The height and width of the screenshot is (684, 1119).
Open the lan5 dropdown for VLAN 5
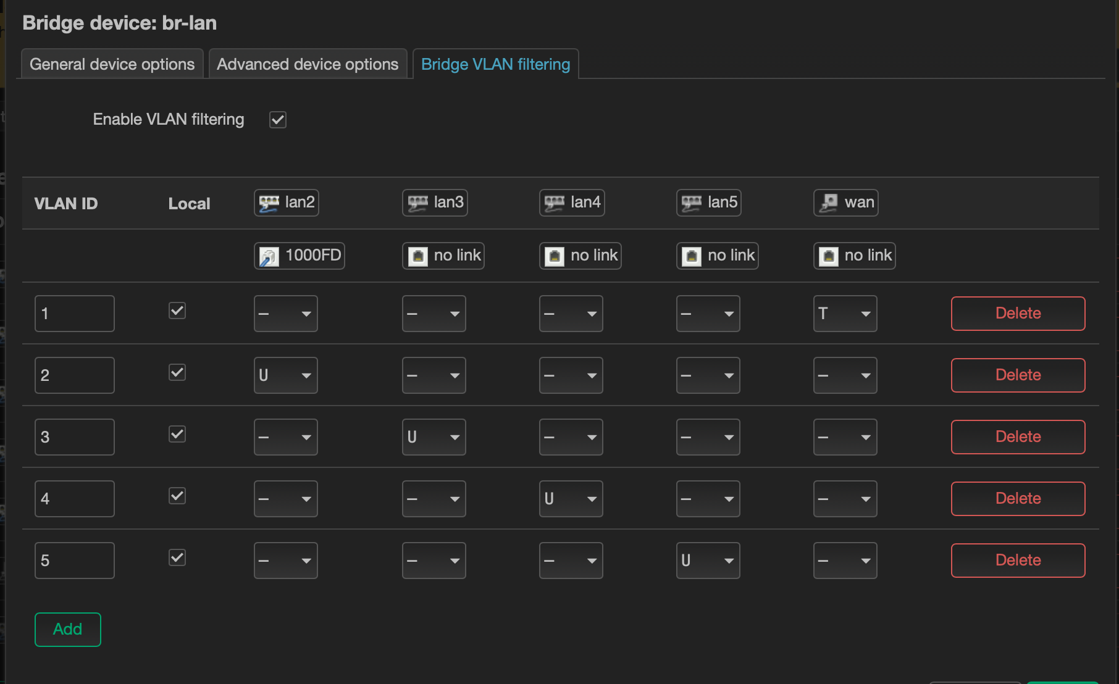click(x=708, y=561)
